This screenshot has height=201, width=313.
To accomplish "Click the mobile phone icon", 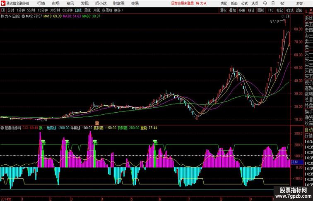I will [x=273, y=3].
